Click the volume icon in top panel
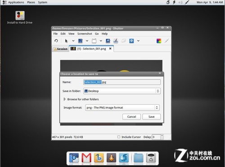 [x=180, y=2]
